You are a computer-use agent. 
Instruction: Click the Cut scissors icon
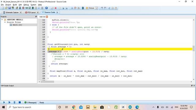pos(109,8)
